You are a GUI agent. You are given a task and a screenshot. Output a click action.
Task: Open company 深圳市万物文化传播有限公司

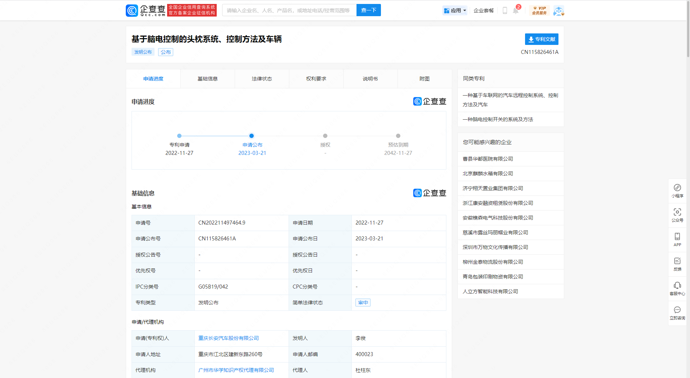pyautogui.click(x=495, y=247)
